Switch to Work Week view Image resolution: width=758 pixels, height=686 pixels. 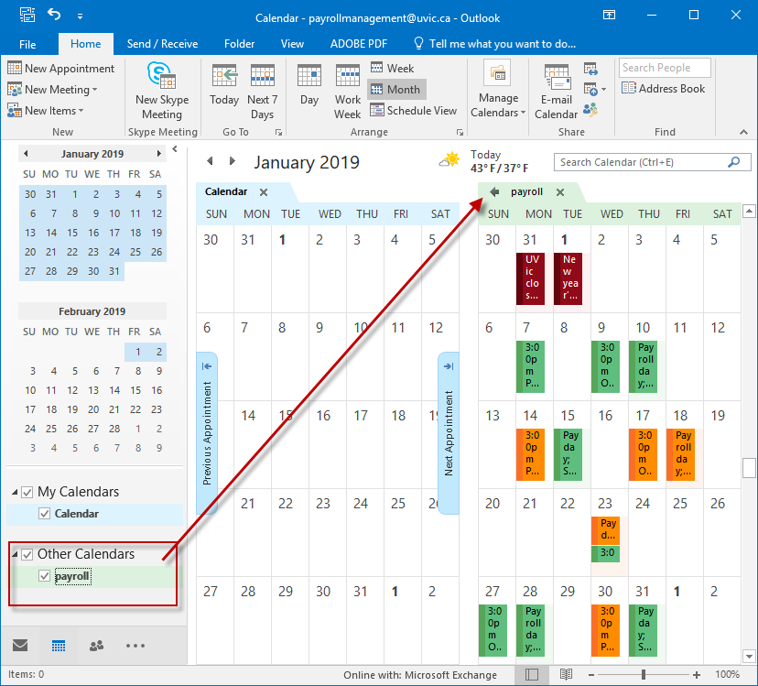[x=348, y=92]
